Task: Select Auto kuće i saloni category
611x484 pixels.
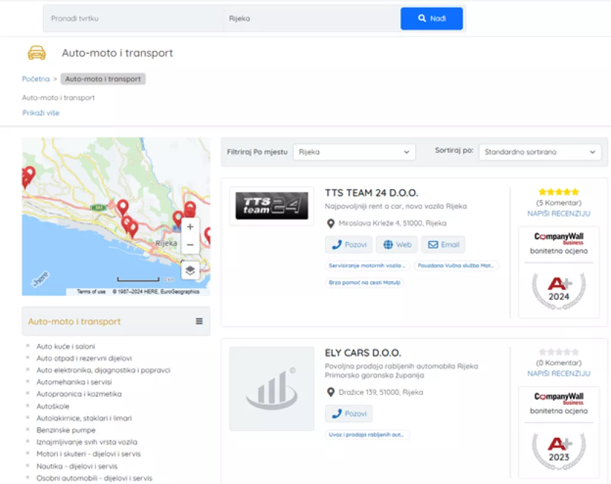Action: [x=66, y=346]
